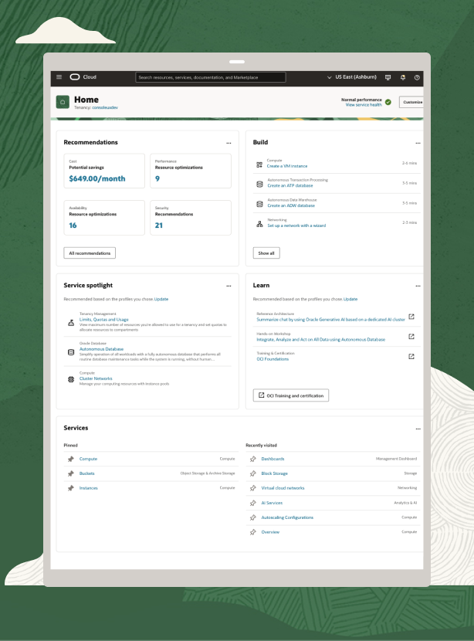Screen dimensions: 474x641
Task: Pin the AI Services entry
Action: (x=252, y=503)
